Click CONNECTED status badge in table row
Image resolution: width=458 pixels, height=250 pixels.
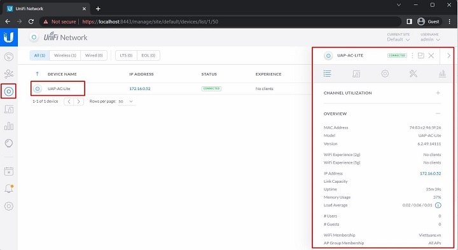211,89
